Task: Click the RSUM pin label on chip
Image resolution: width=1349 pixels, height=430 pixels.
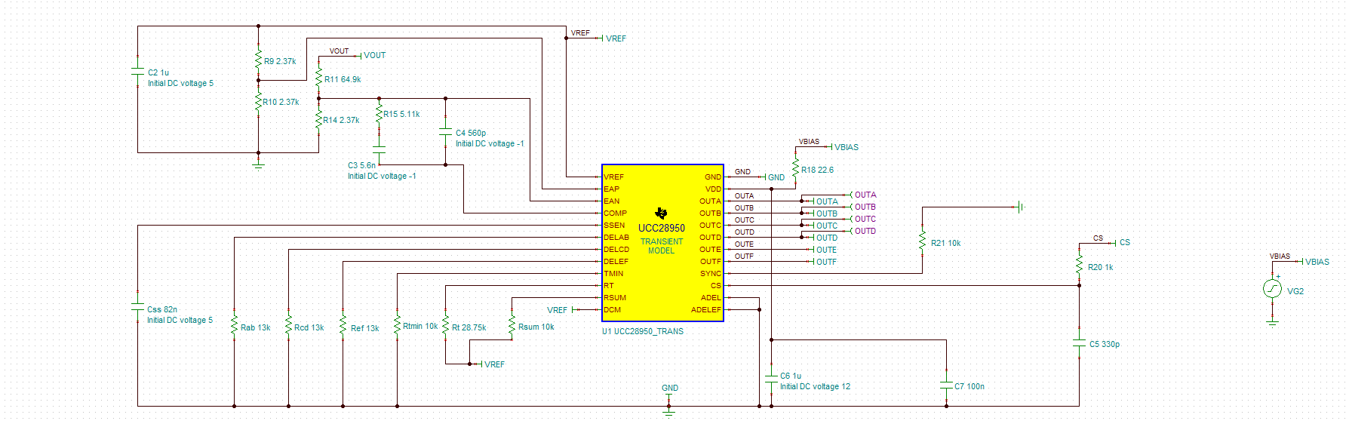Action: [615, 298]
